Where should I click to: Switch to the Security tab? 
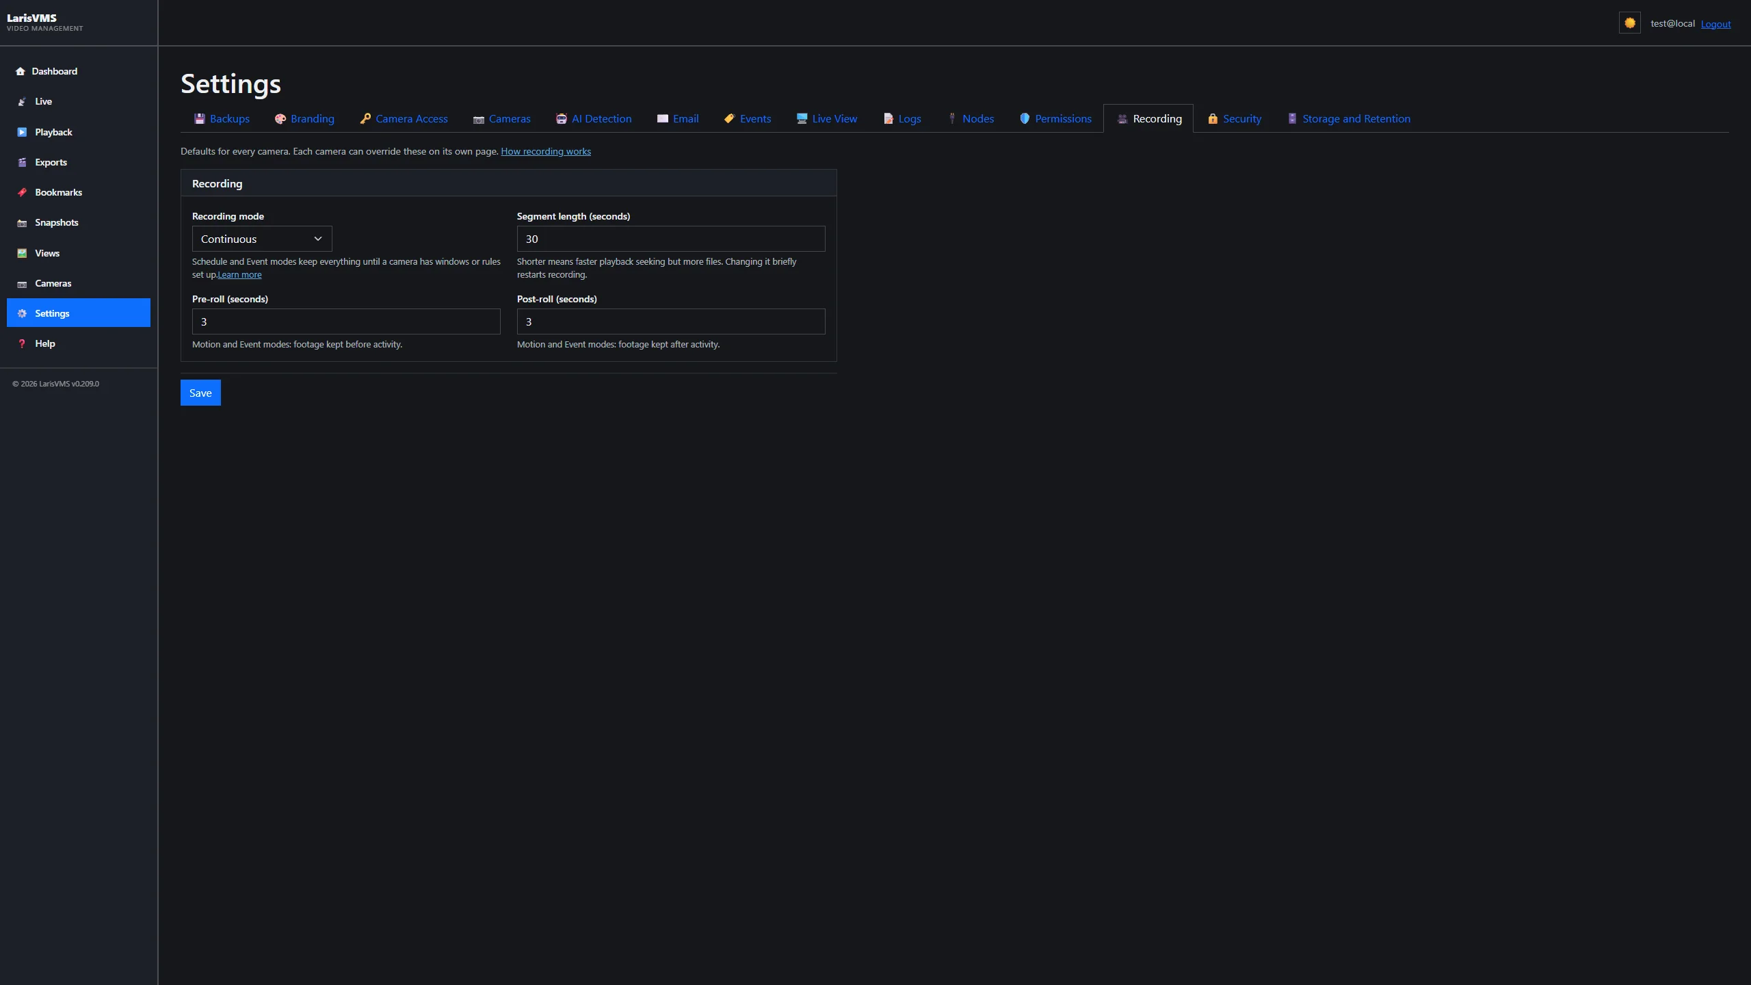tap(1234, 119)
